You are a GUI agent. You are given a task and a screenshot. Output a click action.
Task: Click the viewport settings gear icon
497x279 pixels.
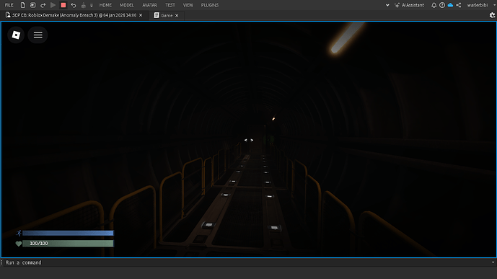[492, 15]
